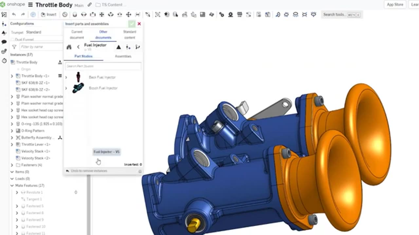Click the Undo arrow in toolbar

(x=14, y=14)
